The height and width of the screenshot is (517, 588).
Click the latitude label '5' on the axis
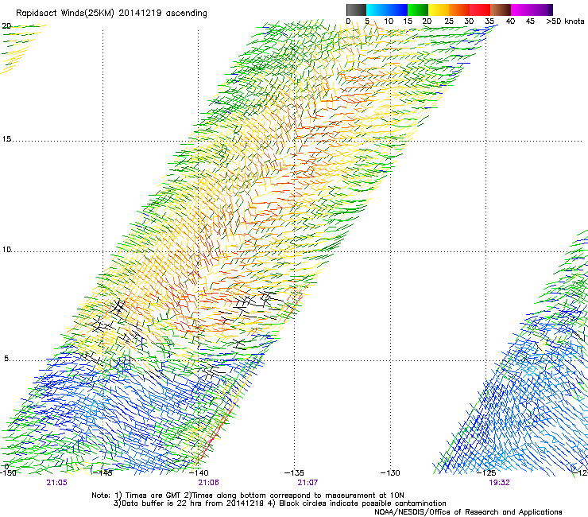6,359
